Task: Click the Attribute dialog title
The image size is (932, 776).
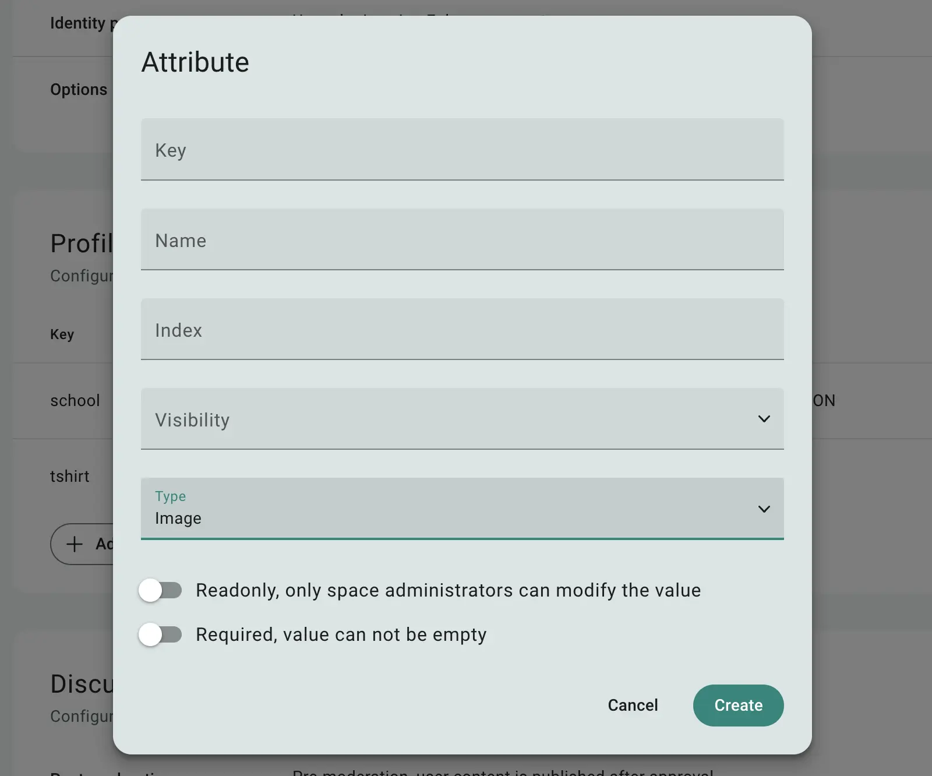Action: (x=195, y=62)
